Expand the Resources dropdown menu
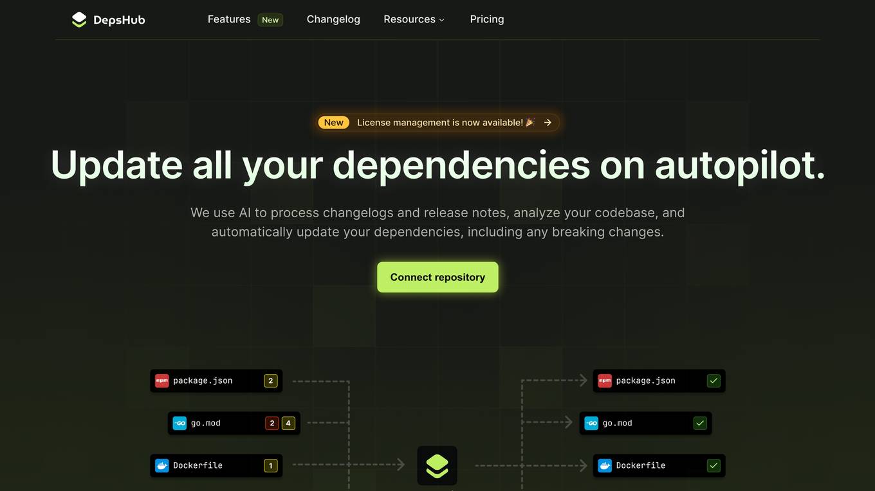This screenshot has height=491, width=875. [414, 19]
